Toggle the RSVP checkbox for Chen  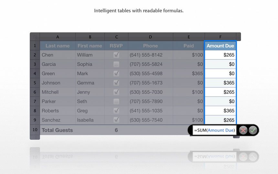[x=116, y=55]
